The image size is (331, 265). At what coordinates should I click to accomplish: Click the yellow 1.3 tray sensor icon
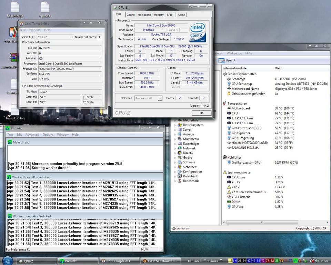click(x=230, y=261)
